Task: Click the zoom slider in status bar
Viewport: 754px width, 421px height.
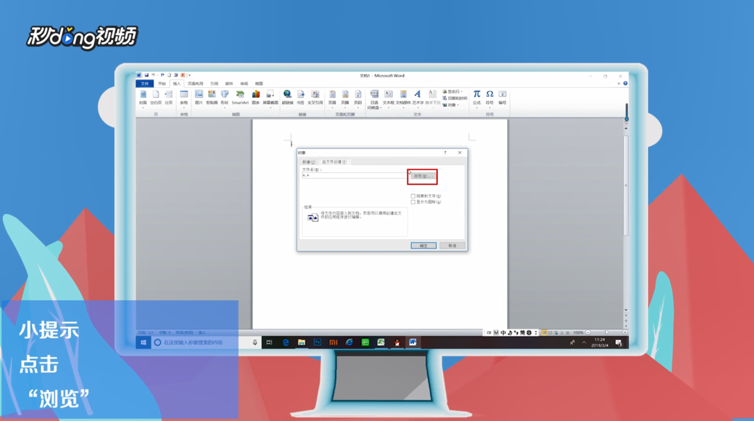Action: coord(606,332)
